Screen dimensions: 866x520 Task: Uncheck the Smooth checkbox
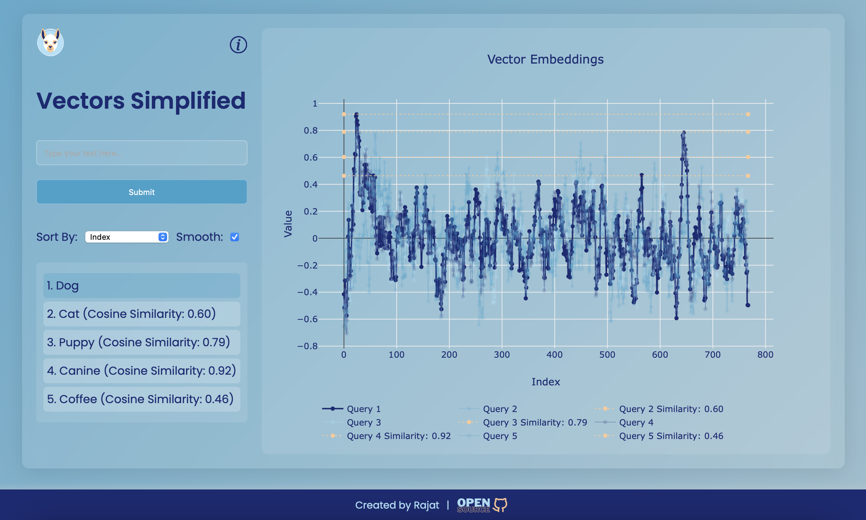coord(235,237)
